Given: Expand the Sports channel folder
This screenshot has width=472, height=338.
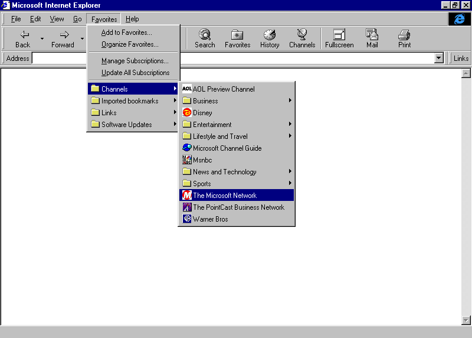Looking at the screenshot, I should (x=237, y=183).
